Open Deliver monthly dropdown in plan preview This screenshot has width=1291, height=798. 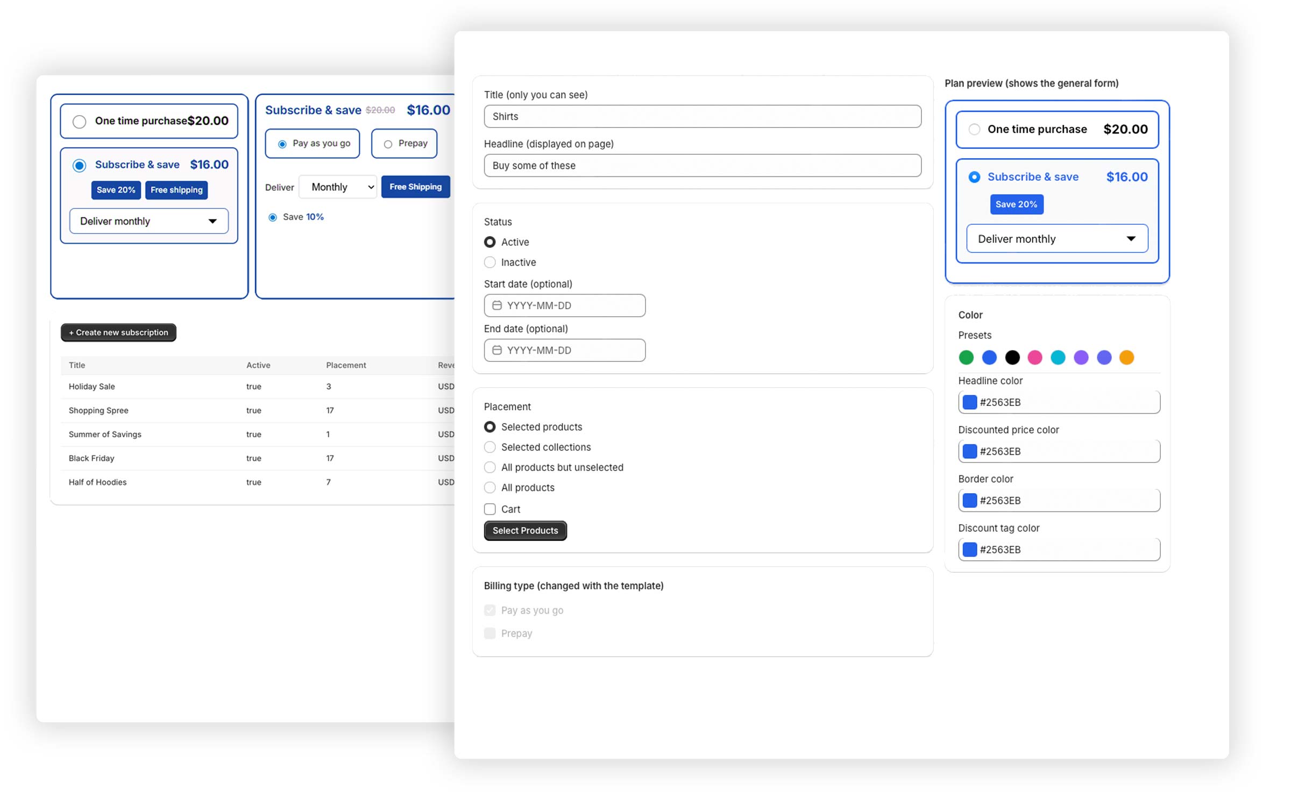pyautogui.click(x=1057, y=239)
